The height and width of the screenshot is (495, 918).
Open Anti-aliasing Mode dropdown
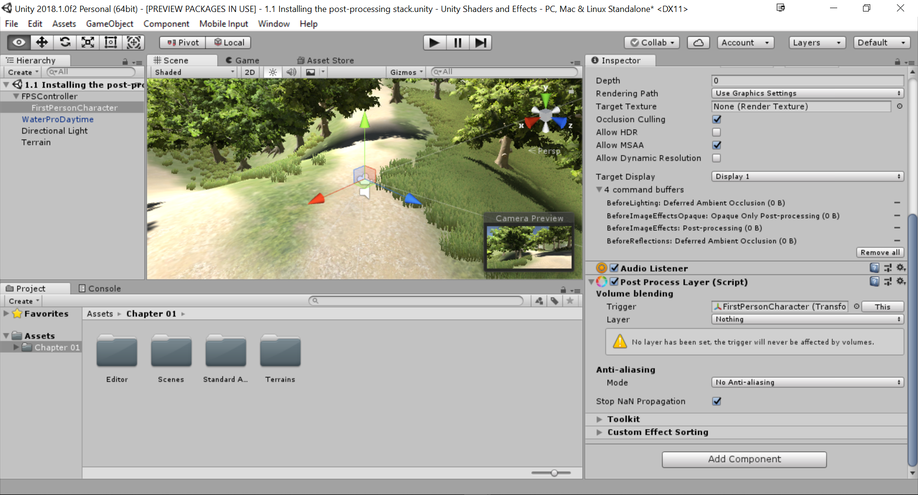[808, 382]
